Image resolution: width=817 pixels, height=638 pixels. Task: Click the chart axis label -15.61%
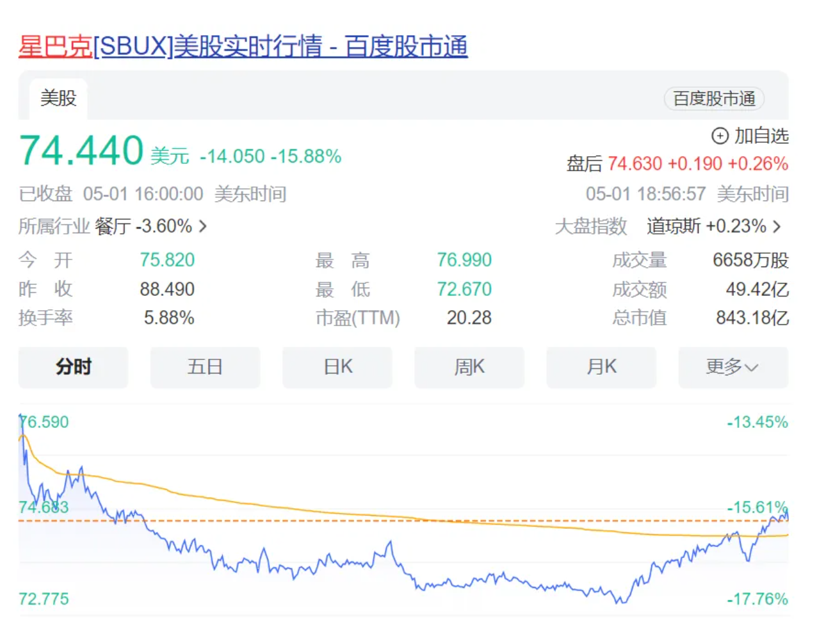[757, 507]
